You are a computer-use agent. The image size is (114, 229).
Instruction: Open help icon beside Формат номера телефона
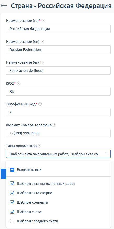pyautogui.click(x=54, y=125)
